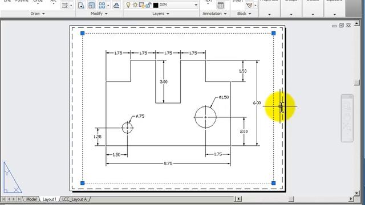Close the drawing window
The image size is (365, 205).
tap(348, 25)
